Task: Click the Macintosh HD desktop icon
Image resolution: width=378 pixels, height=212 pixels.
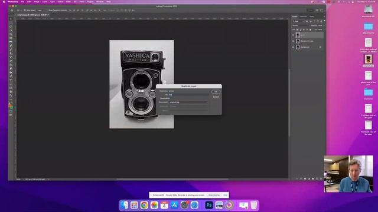Action: pos(368,11)
